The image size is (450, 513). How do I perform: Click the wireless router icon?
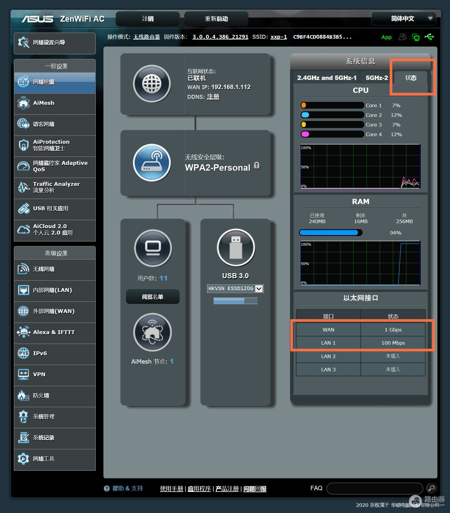152,163
